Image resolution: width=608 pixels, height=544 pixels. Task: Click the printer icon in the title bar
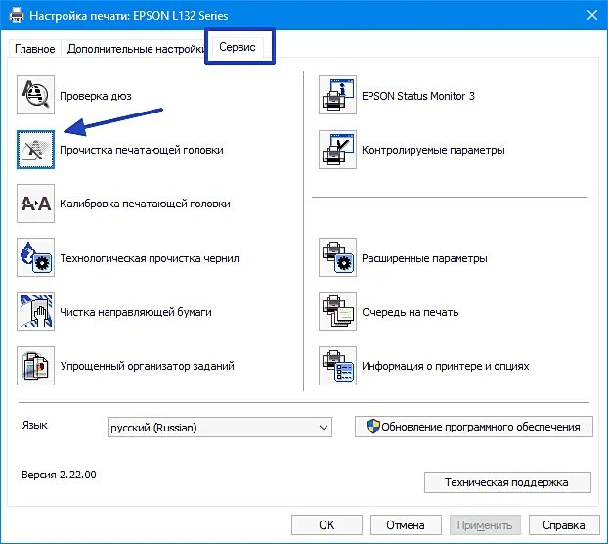click(x=17, y=16)
